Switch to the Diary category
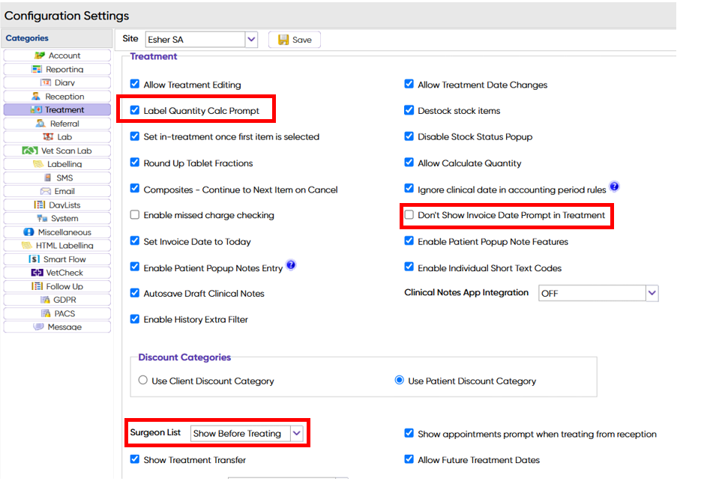This screenshot has width=722, height=481. [57, 83]
